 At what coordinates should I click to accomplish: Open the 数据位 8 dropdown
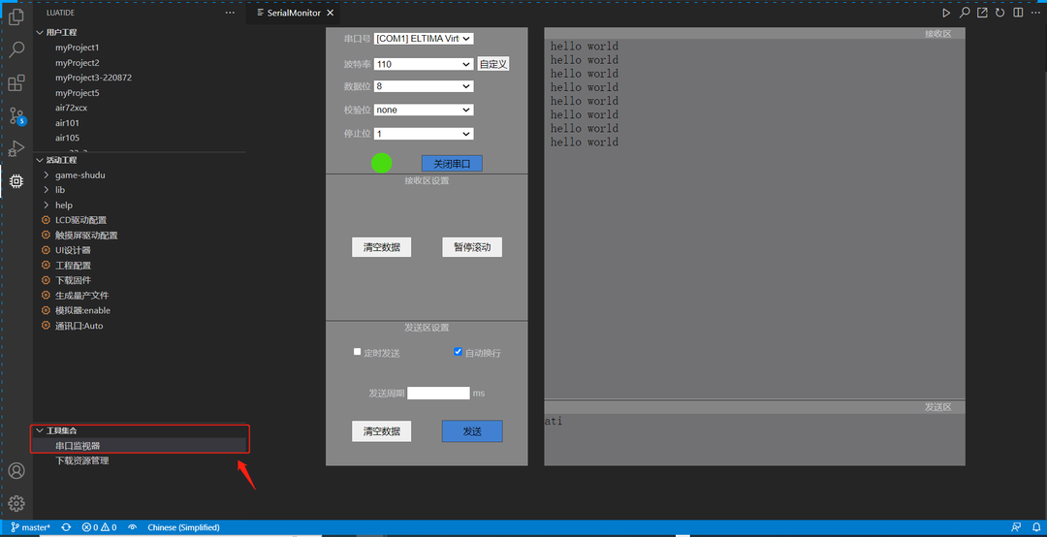(424, 86)
